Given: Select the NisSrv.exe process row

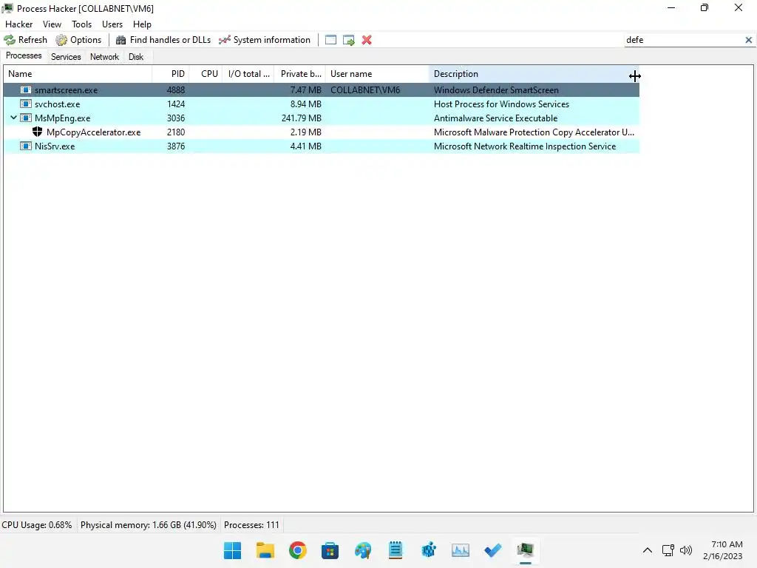Looking at the screenshot, I should [322, 146].
